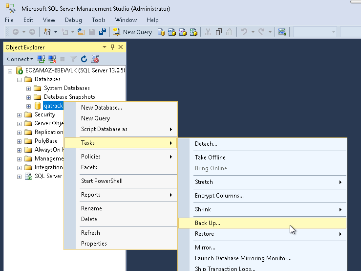This screenshot has height=271, width=361.
Task: Choose New Database... in context menu
Action: (x=121, y=108)
